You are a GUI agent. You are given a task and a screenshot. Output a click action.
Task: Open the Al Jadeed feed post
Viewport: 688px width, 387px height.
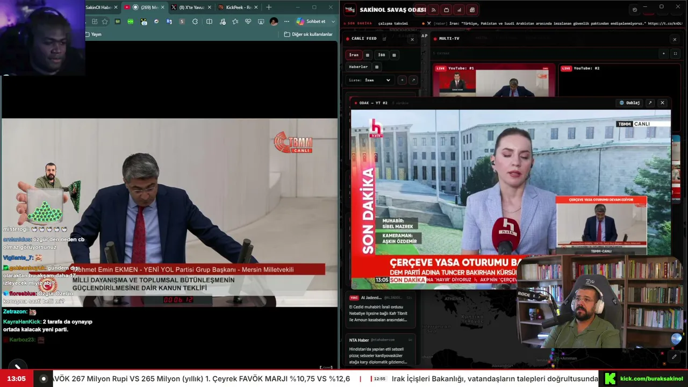point(381,309)
